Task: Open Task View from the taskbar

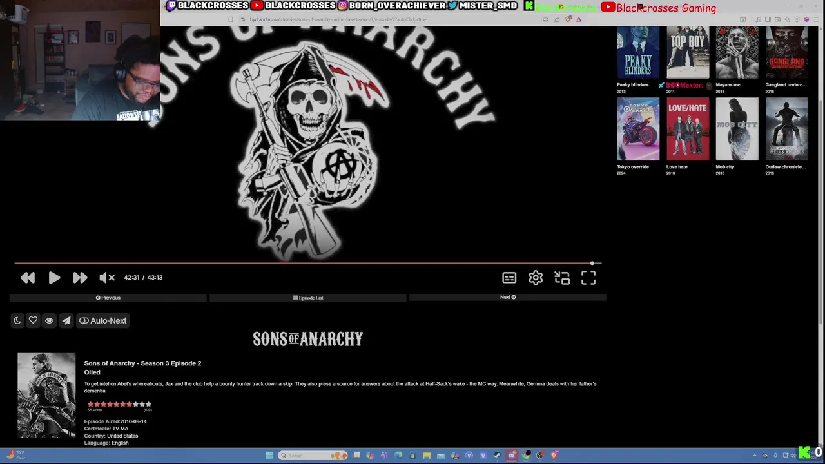Action: (x=356, y=456)
